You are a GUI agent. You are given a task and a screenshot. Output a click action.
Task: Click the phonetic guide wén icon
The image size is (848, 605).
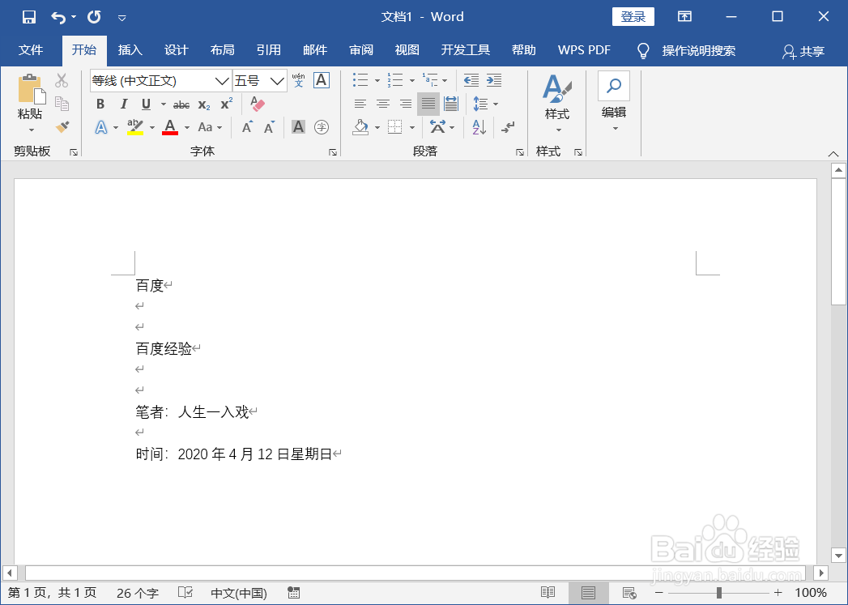[x=299, y=80]
